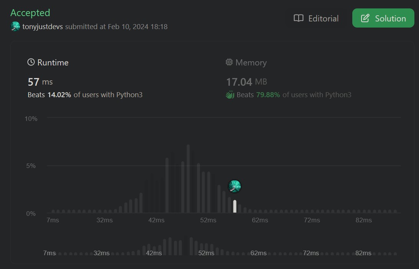The width and height of the screenshot is (419, 269).
Task: Click the 17.04 MB memory value
Action: pyautogui.click(x=246, y=82)
